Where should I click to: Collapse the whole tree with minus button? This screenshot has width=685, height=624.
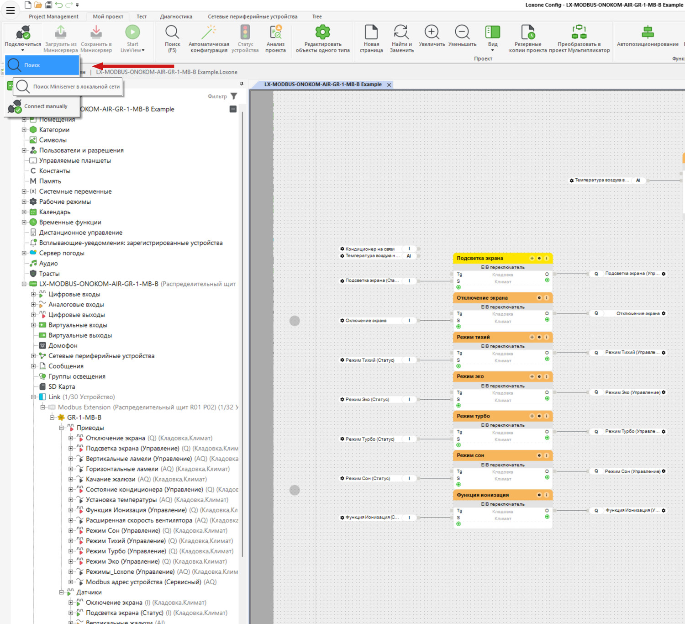[233, 109]
